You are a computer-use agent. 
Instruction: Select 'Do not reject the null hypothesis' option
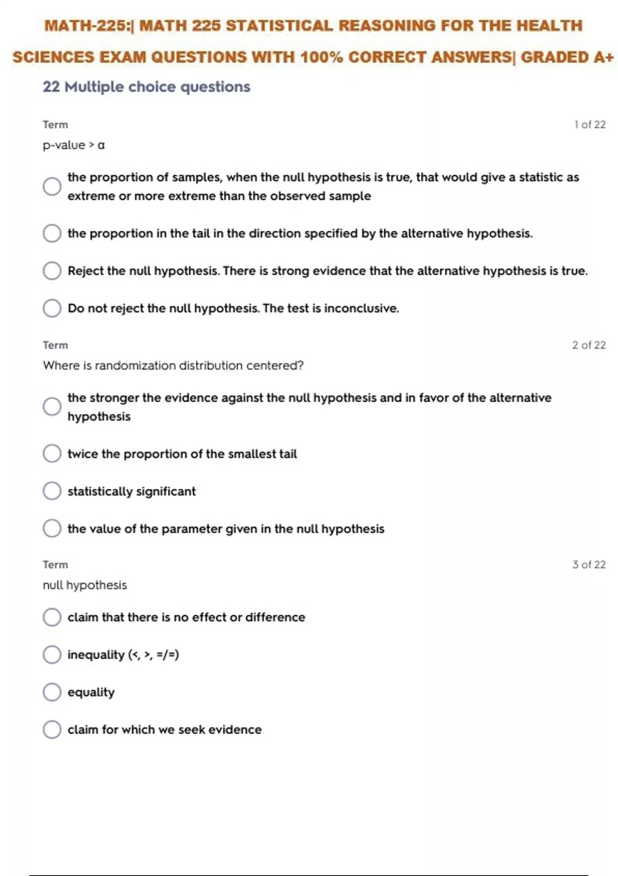52,308
